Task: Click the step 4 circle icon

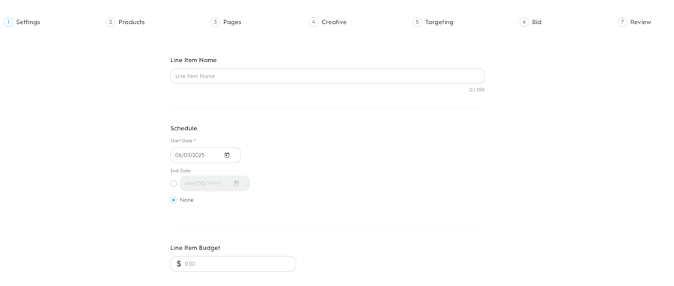Action: (313, 22)
